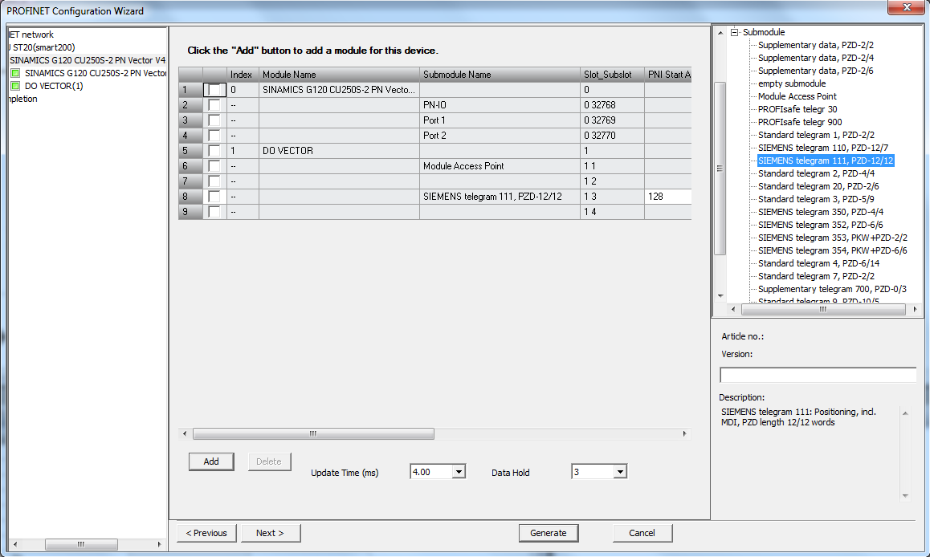Click the module table scroll-right arrow
The height and width of the screenshot is (557, 930).
coord(685,433)
